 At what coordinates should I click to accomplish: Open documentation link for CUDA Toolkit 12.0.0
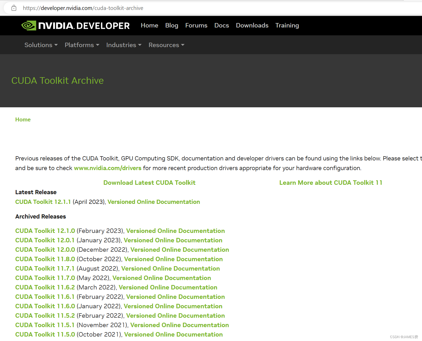pos(180,250)
